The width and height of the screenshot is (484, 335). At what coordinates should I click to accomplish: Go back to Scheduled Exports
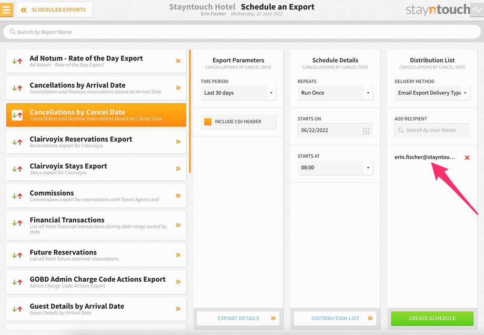[x=55, y=10]
